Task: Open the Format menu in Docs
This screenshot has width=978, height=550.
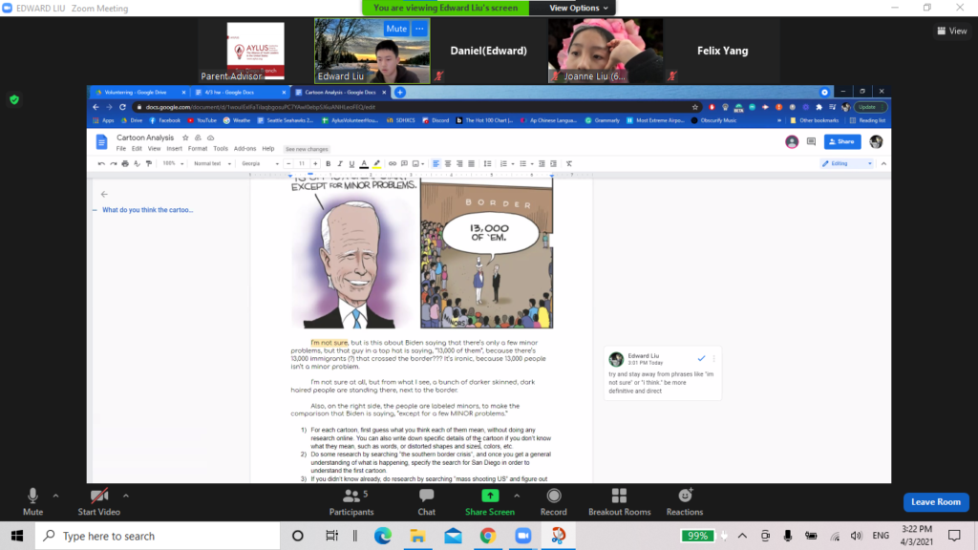Action: point(197,148)
